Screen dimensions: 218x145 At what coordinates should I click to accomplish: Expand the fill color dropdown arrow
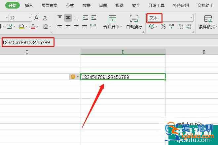click(26, 26)
